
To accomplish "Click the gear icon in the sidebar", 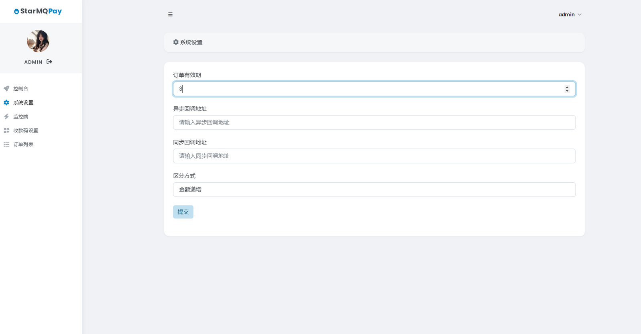I will click(x=6, y=103).
